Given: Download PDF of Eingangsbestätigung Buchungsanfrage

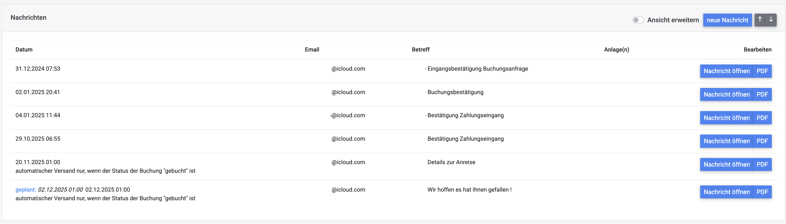Looking at the screenshot, I should (x=762, y=71).
